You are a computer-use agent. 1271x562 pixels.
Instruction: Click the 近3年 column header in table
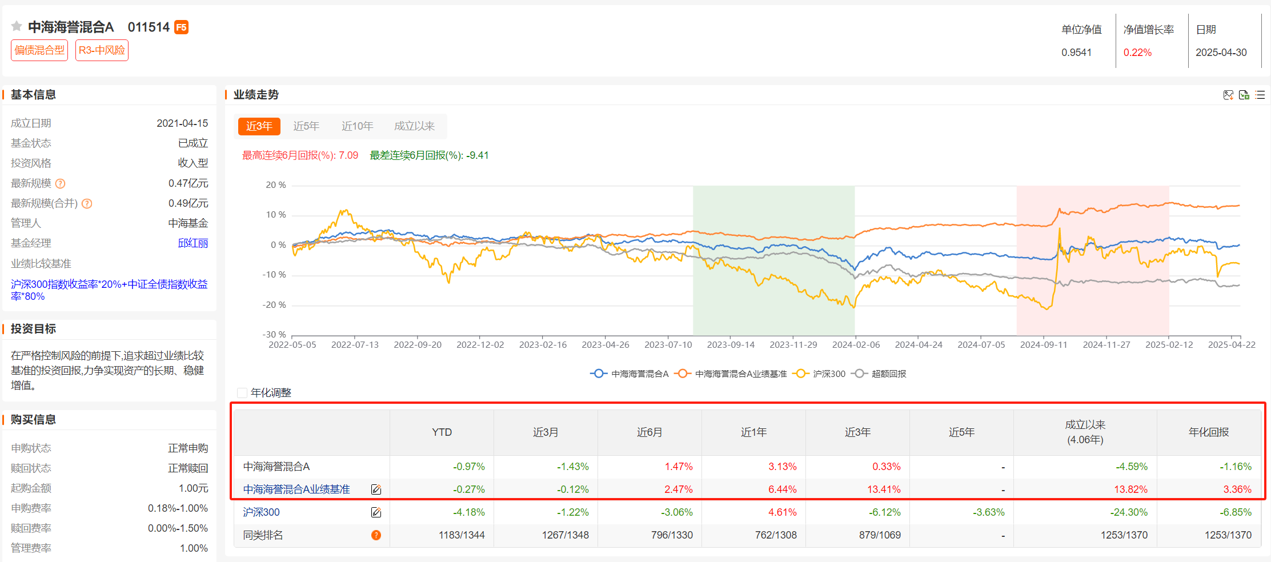857,432
